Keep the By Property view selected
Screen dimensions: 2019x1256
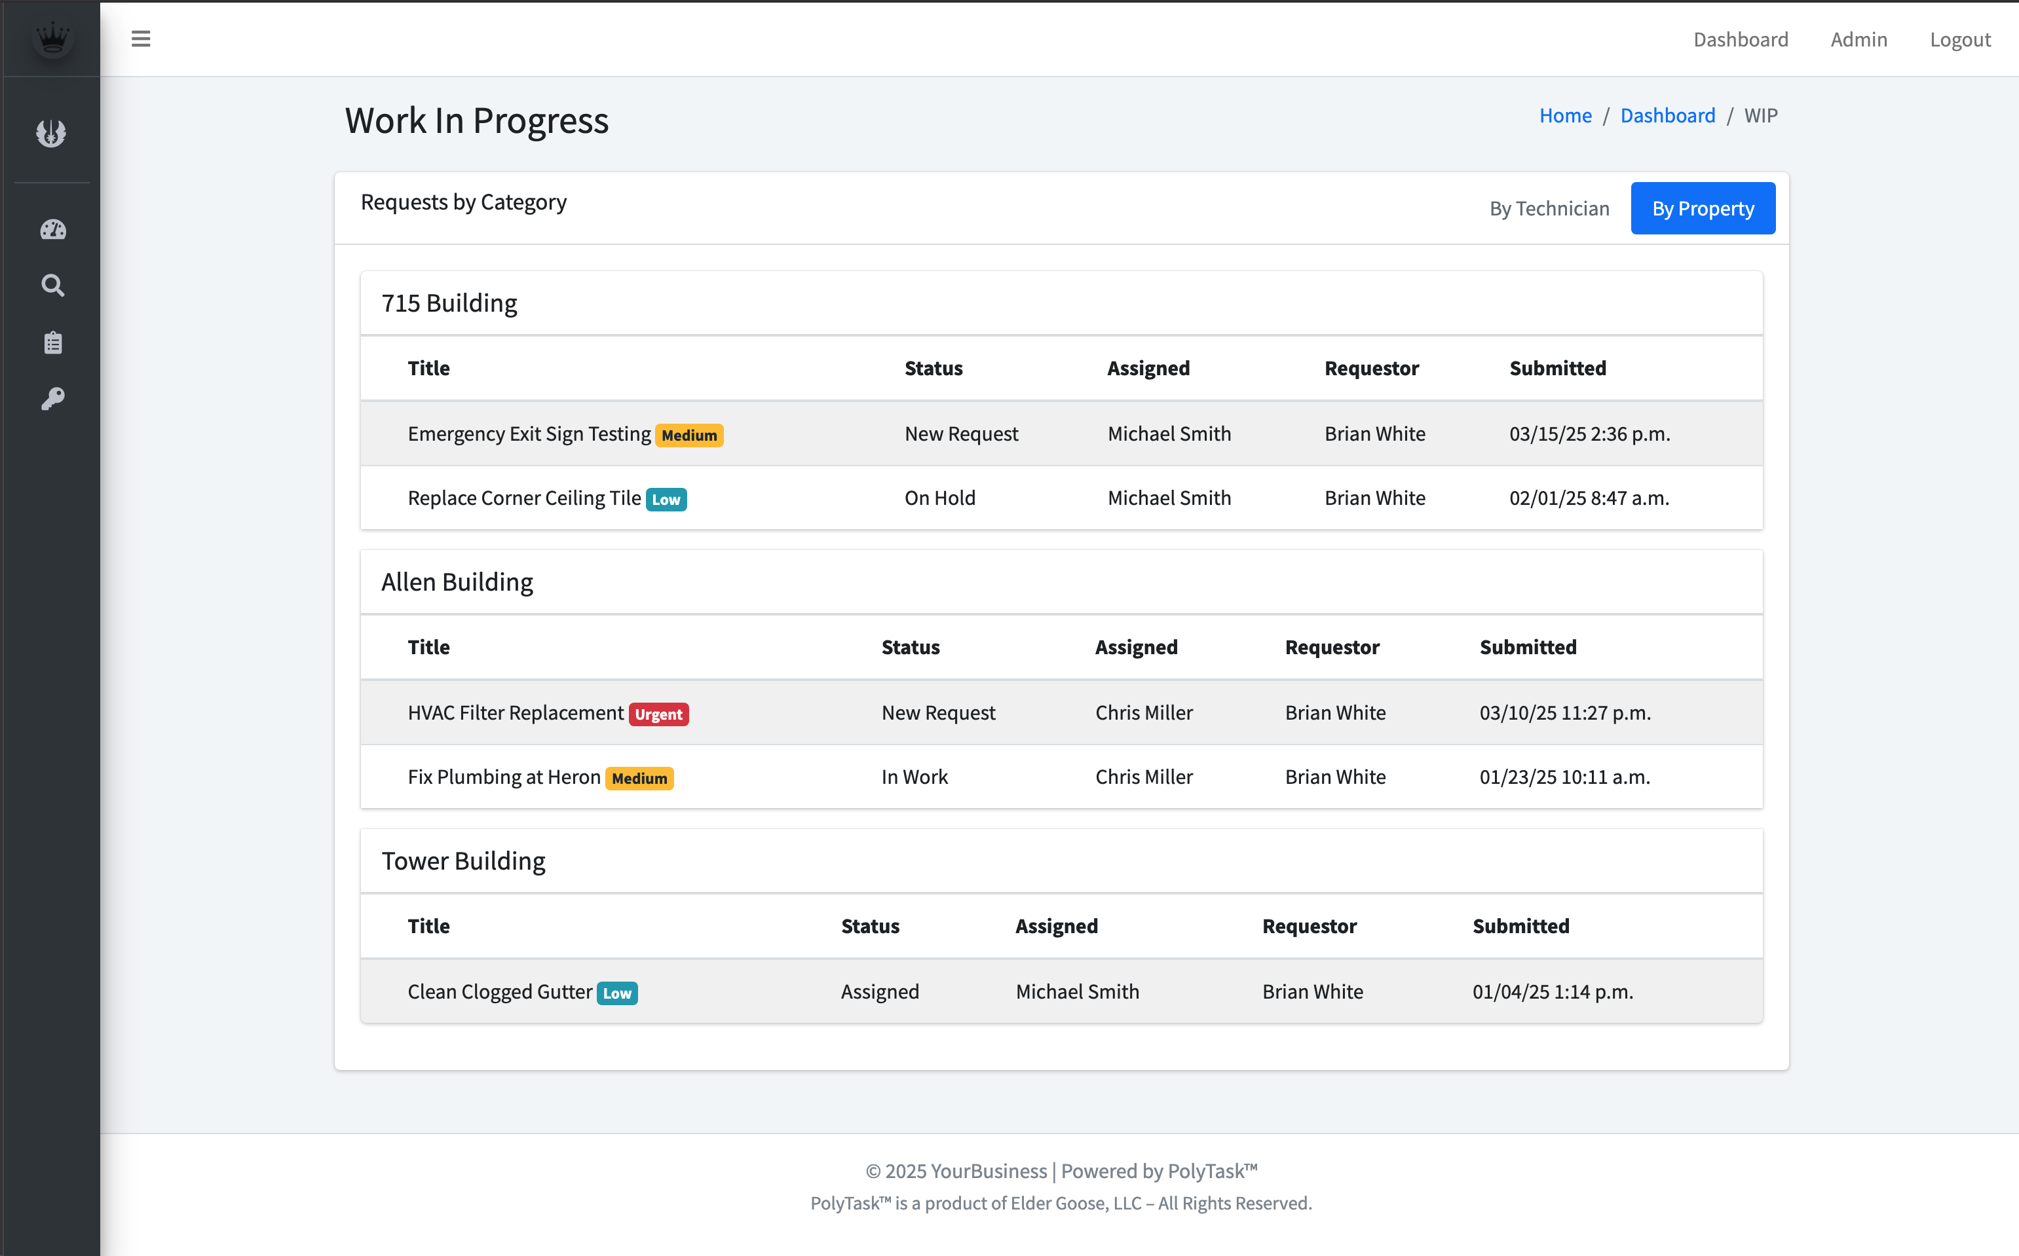pyautogui.click(x=1703, y=208)
